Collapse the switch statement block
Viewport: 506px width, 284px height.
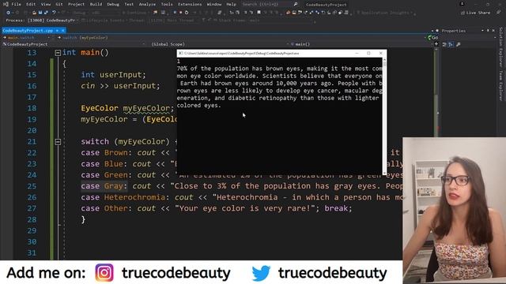click(58, 142)
